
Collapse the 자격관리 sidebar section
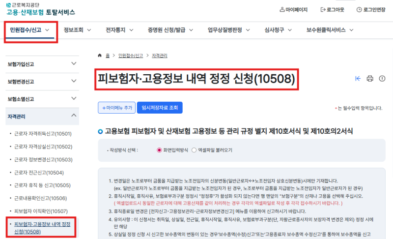[x=42, y=117]
